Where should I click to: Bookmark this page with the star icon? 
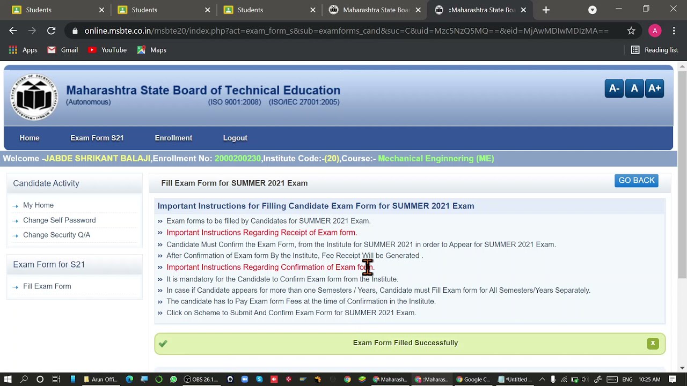[x=631, y=31]
